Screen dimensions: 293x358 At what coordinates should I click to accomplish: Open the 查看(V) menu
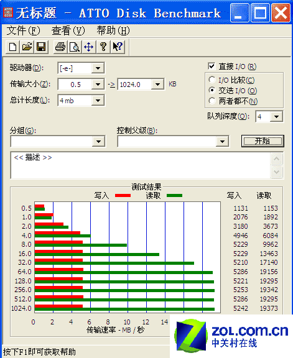[x=68, y=30]
